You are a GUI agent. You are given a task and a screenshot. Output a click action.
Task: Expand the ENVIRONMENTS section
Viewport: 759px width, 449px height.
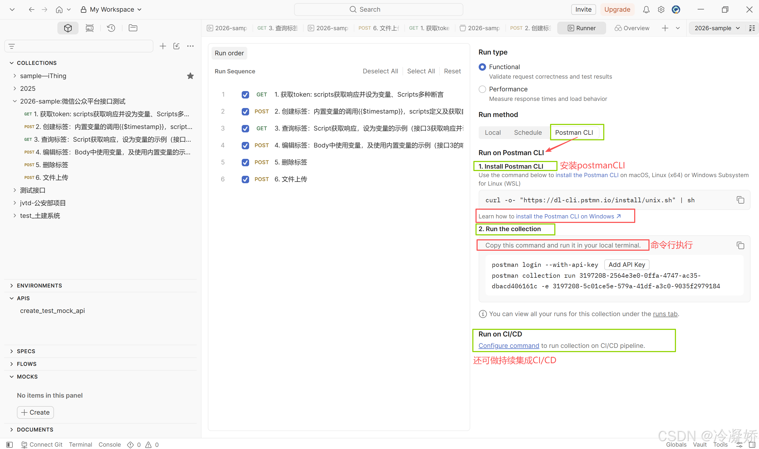click(11, 286)
